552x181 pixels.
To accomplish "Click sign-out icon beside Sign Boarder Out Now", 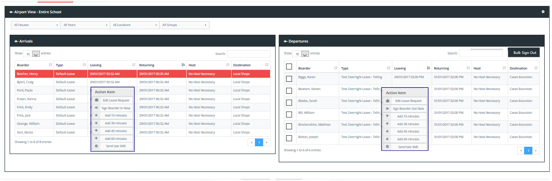I will coord(388,108).
